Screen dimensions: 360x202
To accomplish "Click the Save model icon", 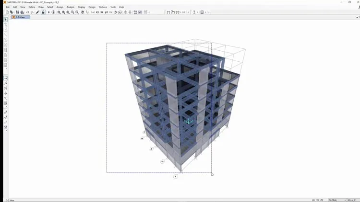I will click(x=17, y=12).
